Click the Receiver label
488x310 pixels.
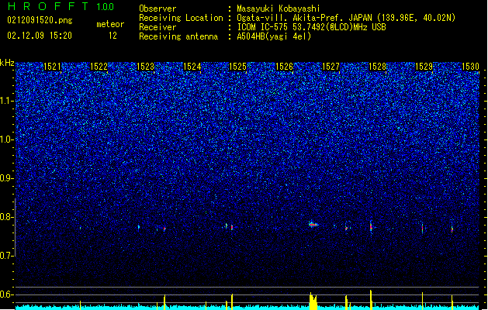(157, 27)
